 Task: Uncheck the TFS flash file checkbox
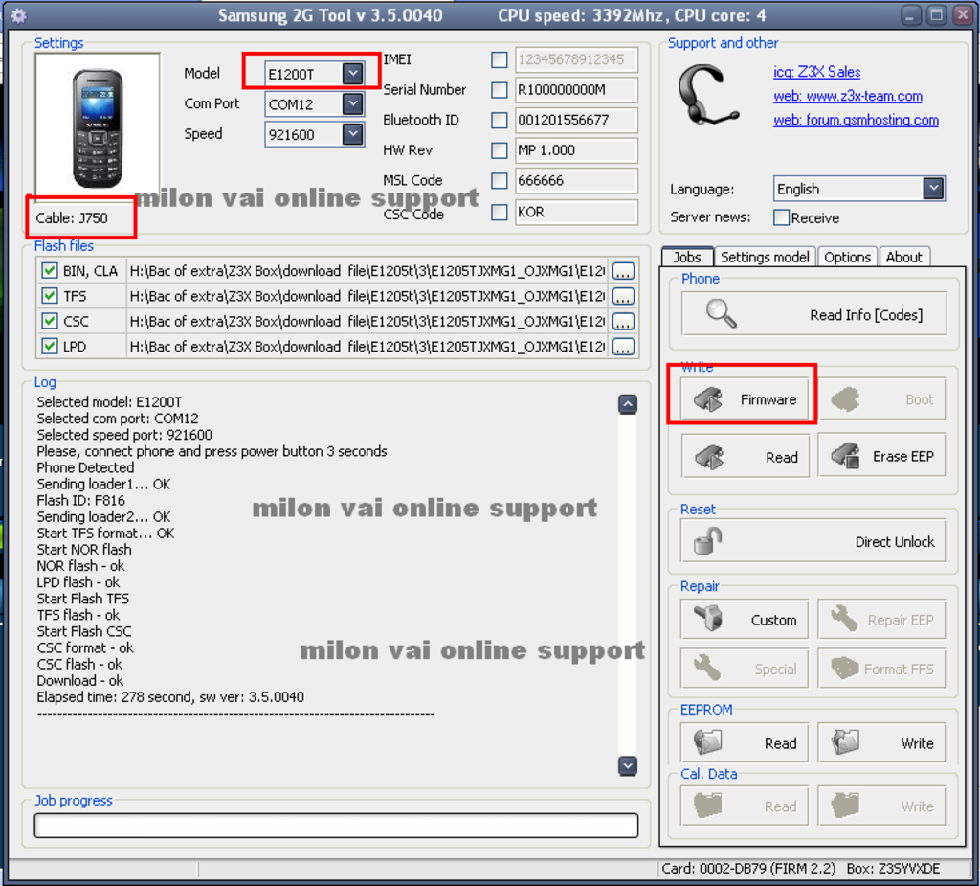click(x=50, y=295)
